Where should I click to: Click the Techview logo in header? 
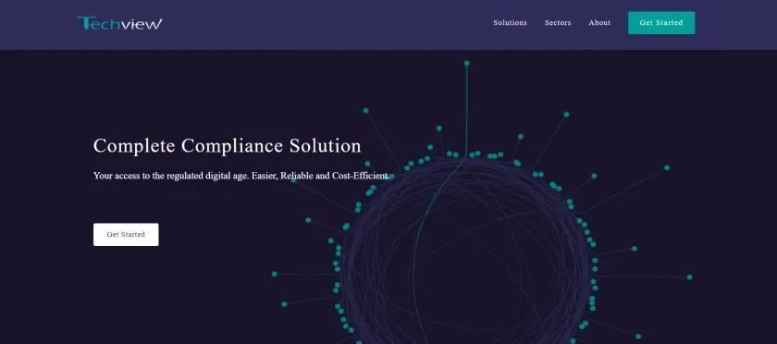coord(119,23)
